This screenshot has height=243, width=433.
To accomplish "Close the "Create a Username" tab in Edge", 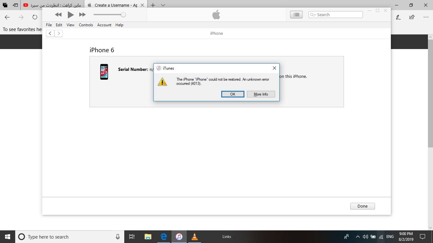I will tap(142, 5).
